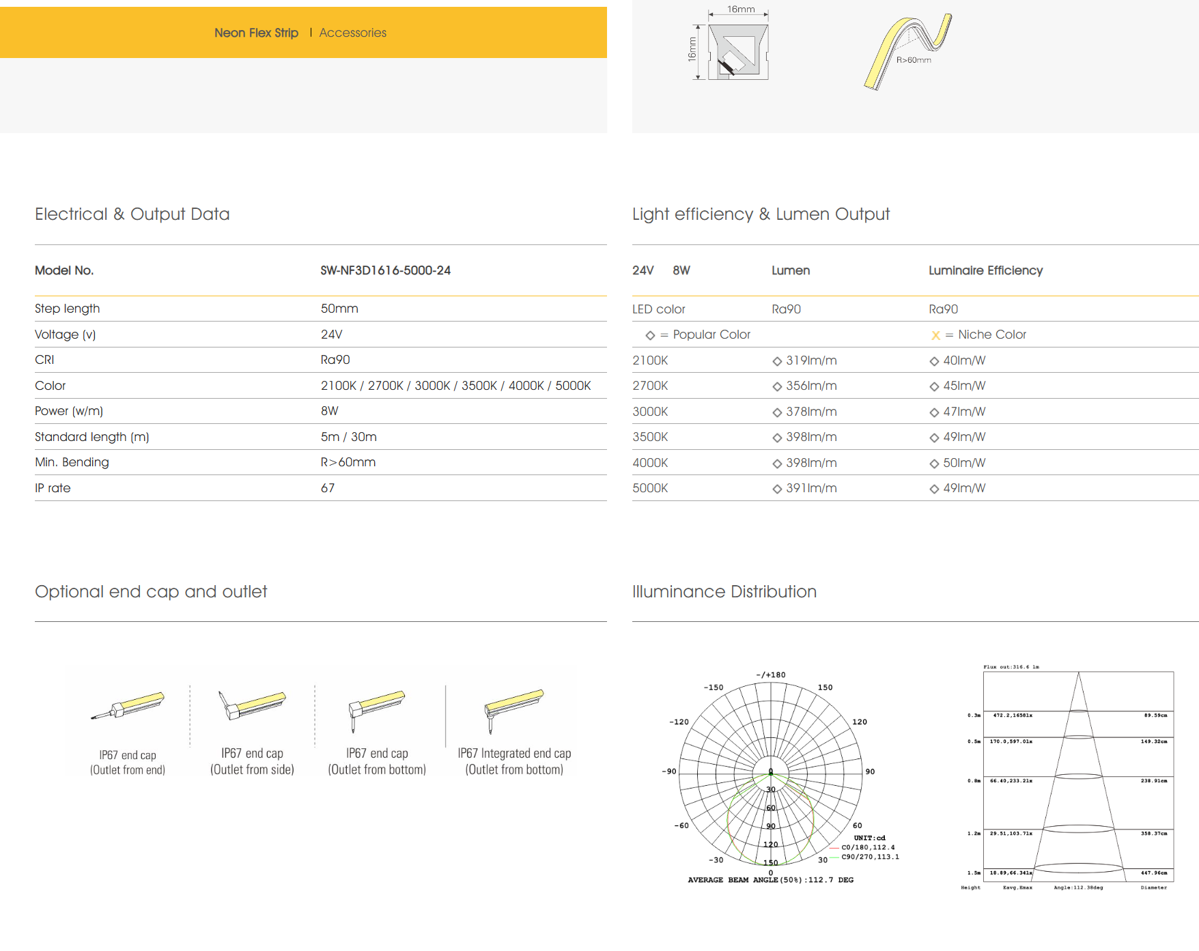Click the Voltage value 24V
1199x951 pixels.
332,335
